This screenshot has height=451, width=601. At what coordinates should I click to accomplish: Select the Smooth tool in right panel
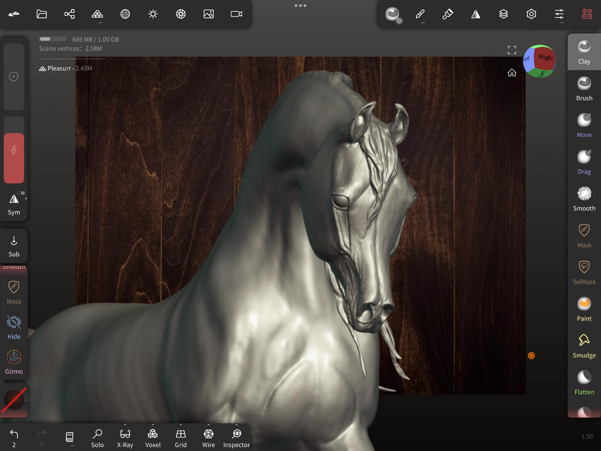[x=584, y=199]
